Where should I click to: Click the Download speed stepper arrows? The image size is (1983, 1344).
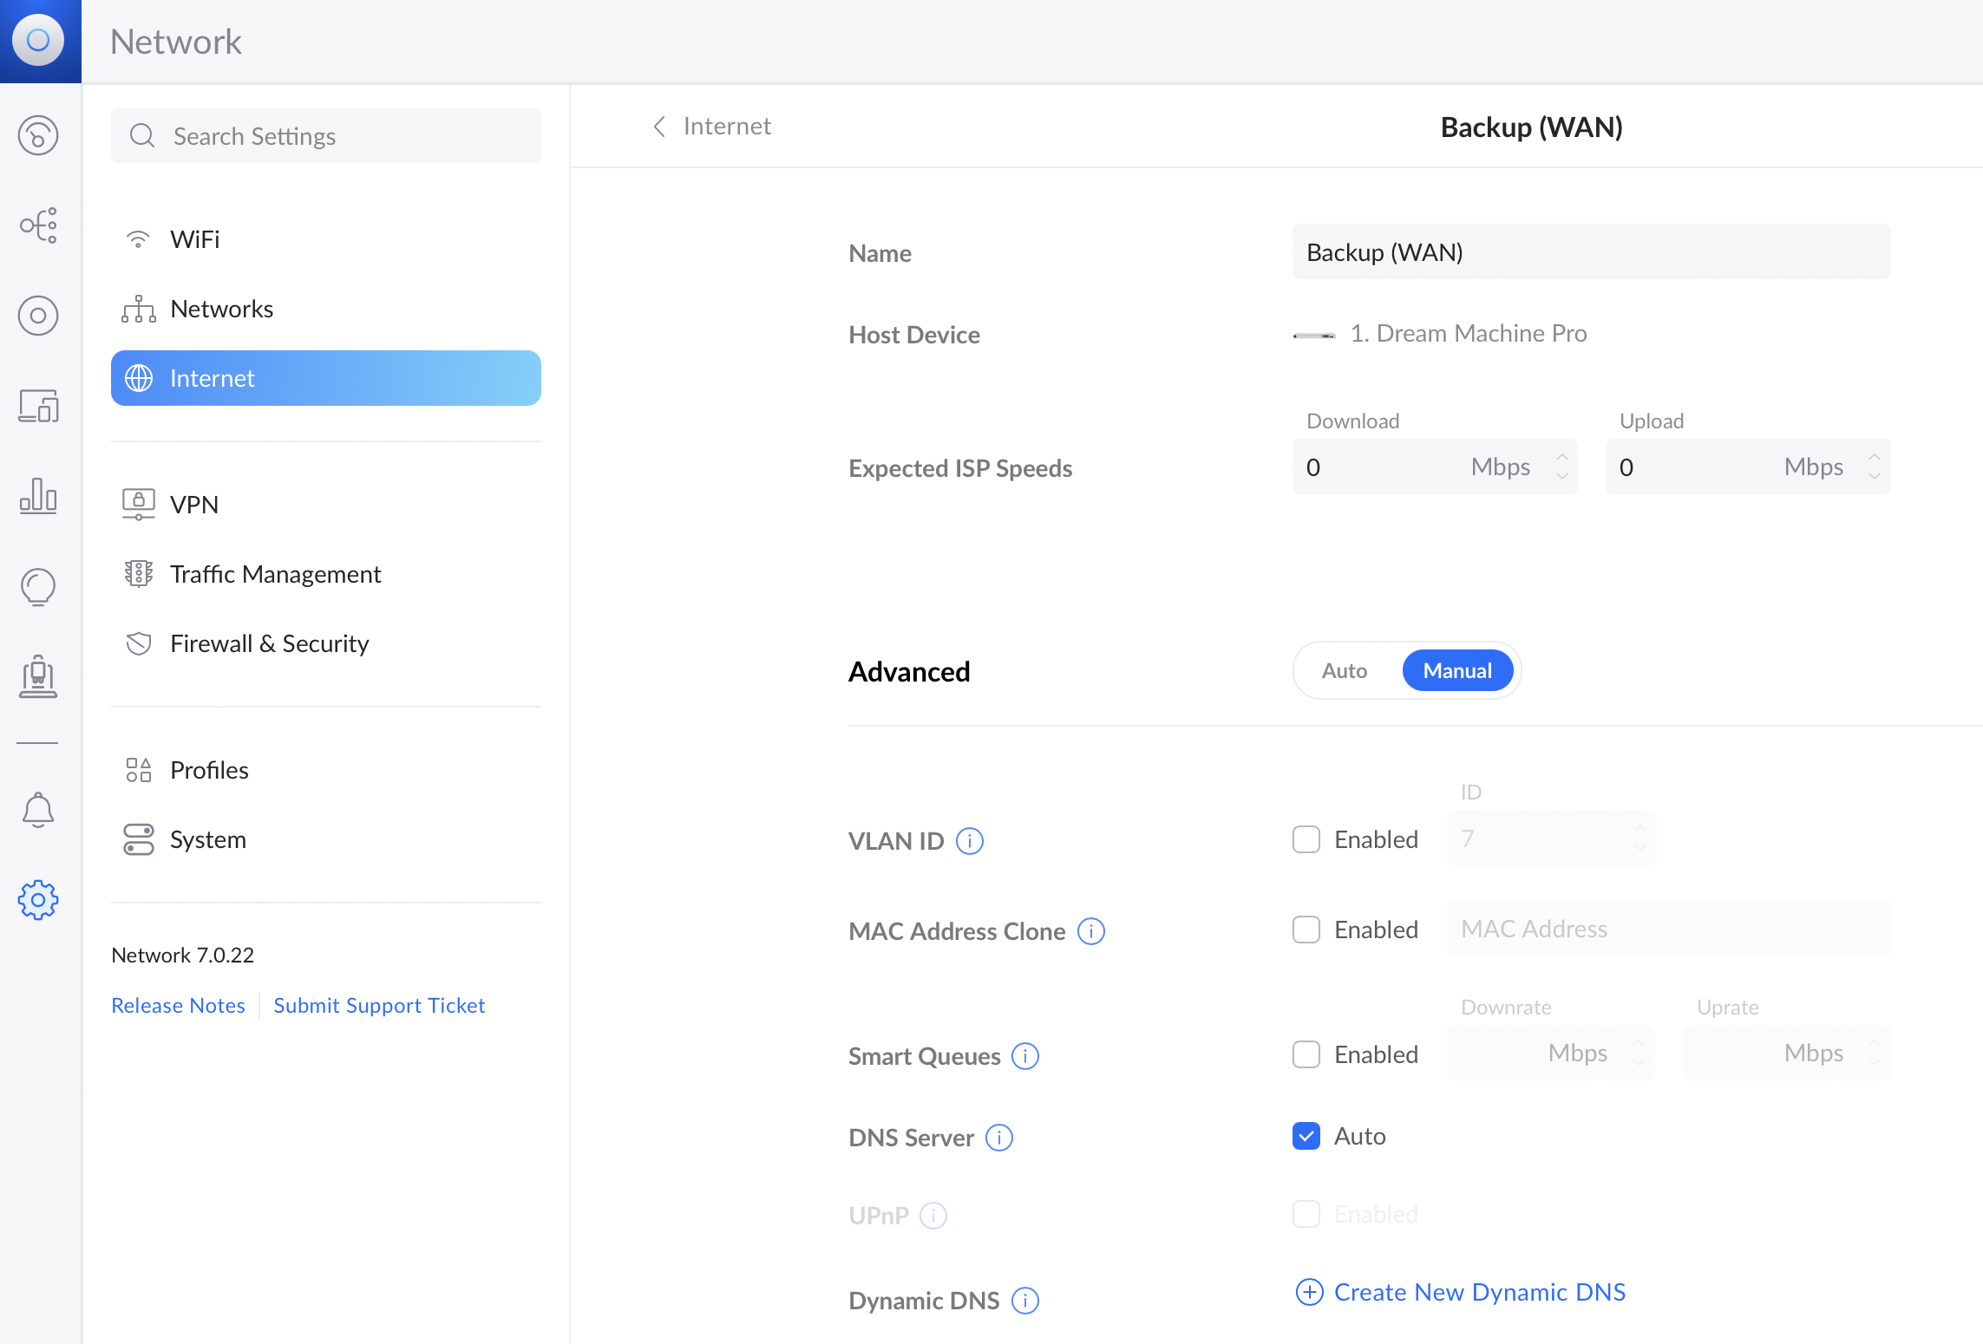point(1561,466)
